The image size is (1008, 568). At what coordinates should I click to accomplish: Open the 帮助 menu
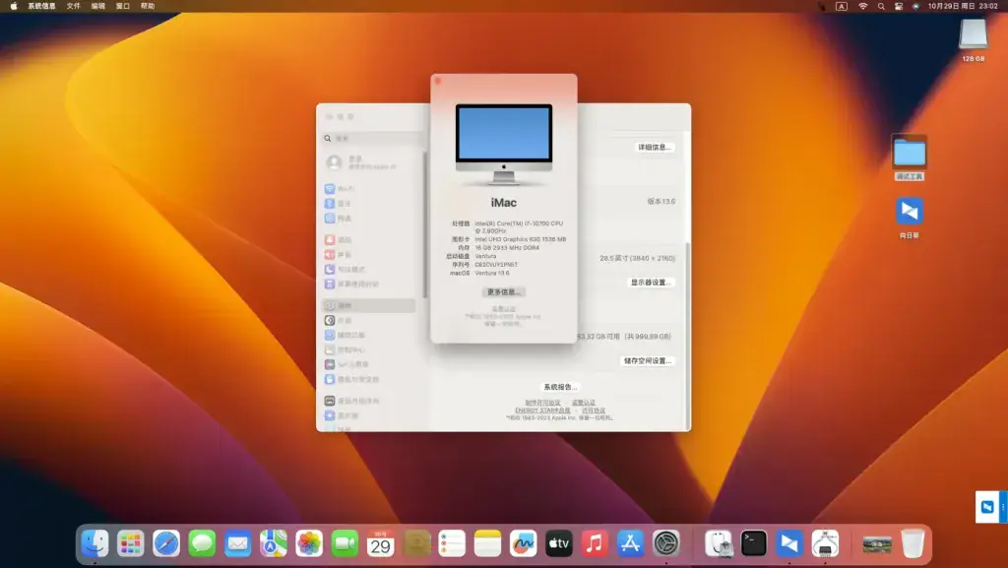pyautogui.click(x=148, y=6)
